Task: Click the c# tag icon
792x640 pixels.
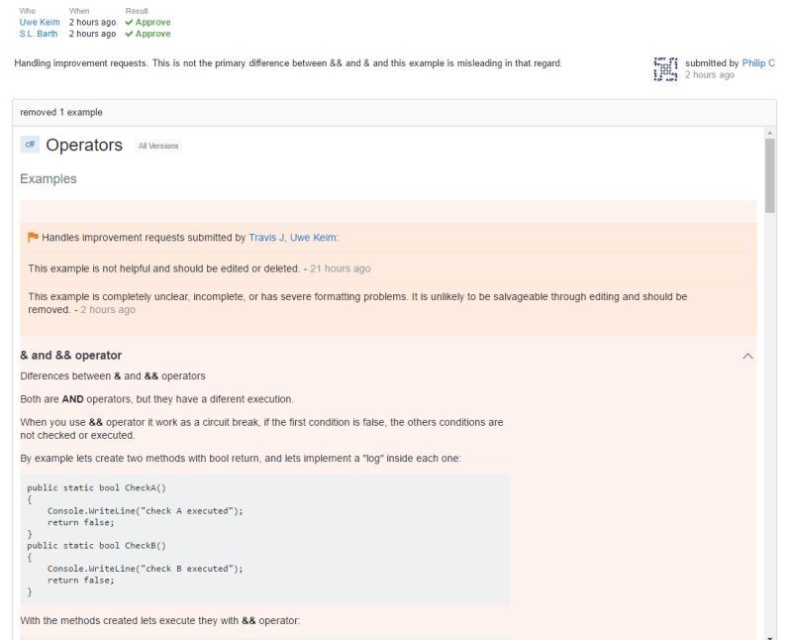Action: click(30, 145)
